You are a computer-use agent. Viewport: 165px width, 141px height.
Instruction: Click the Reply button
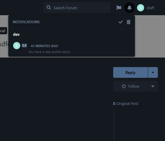(130, 72)
